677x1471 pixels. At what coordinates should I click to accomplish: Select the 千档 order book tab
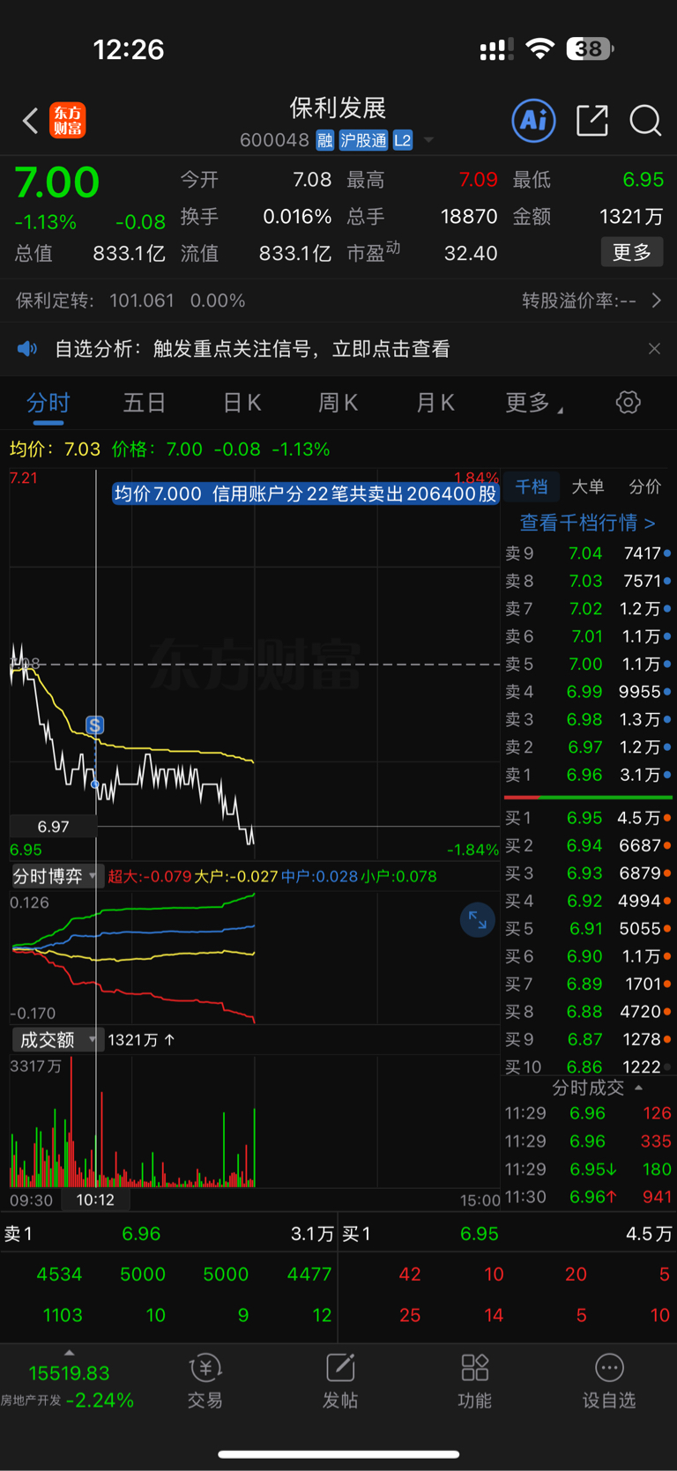(532, 487)
